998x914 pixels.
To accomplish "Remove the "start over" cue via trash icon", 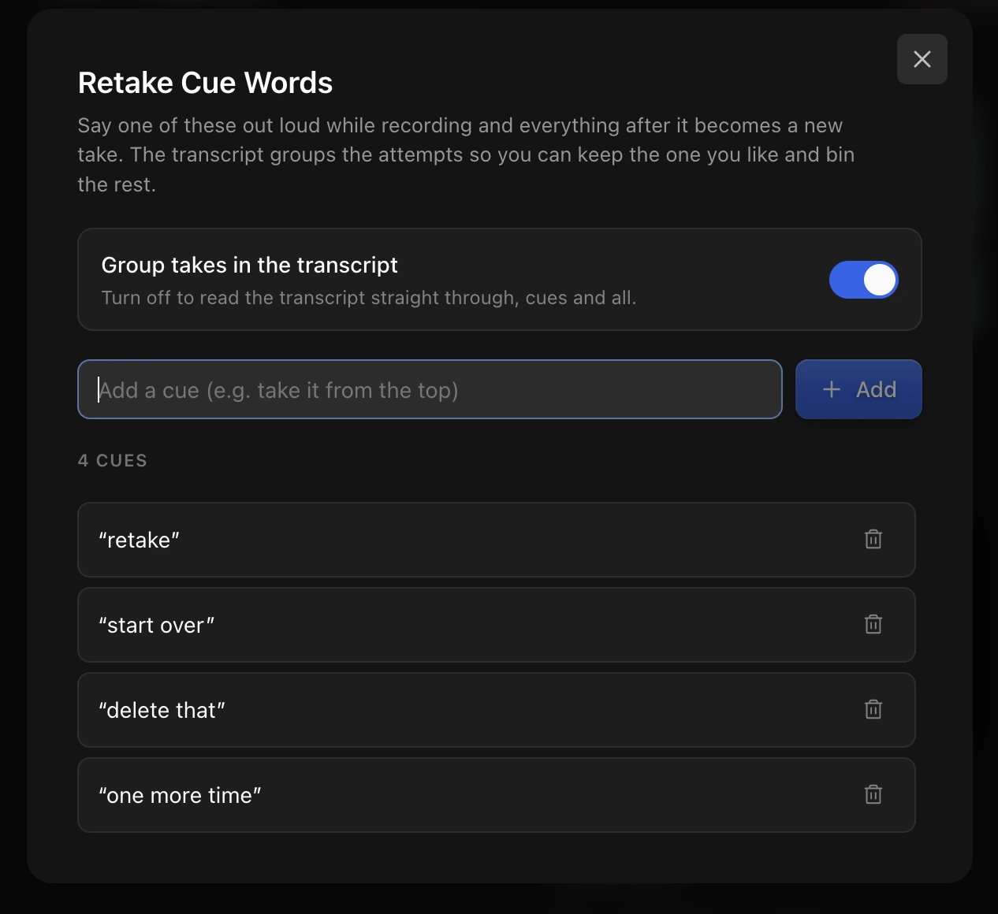I will tap(873, 625).
